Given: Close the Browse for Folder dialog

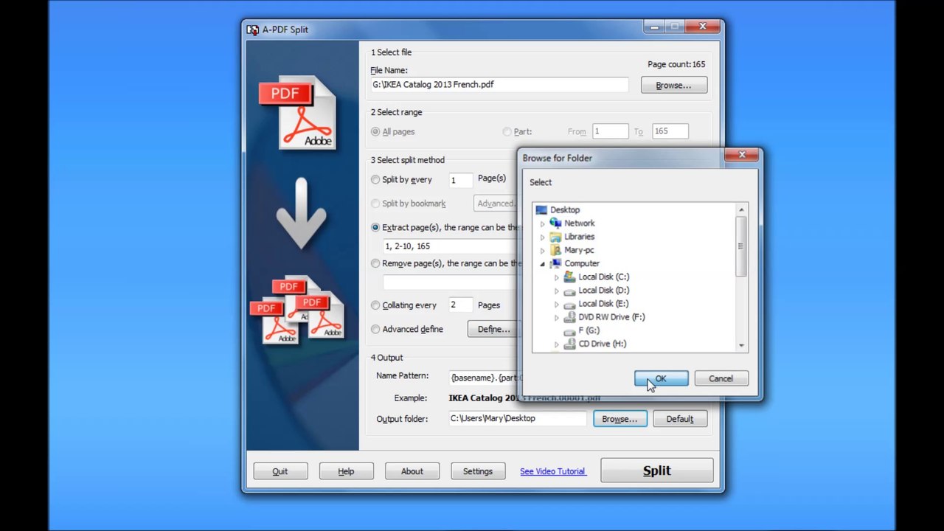Looking at the screenshot, I should click(743, 155).
